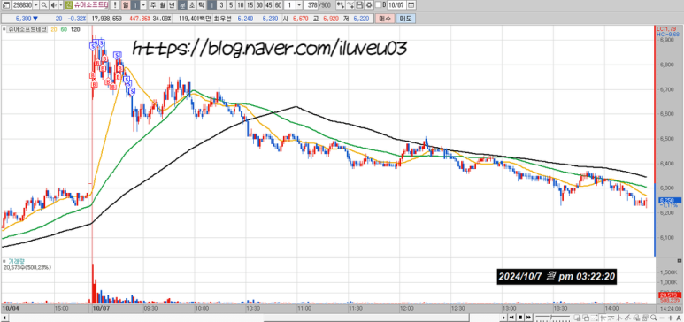Click the speaker sound icon in the toolbar
The image size is (684, 322).
pos(53,5)
